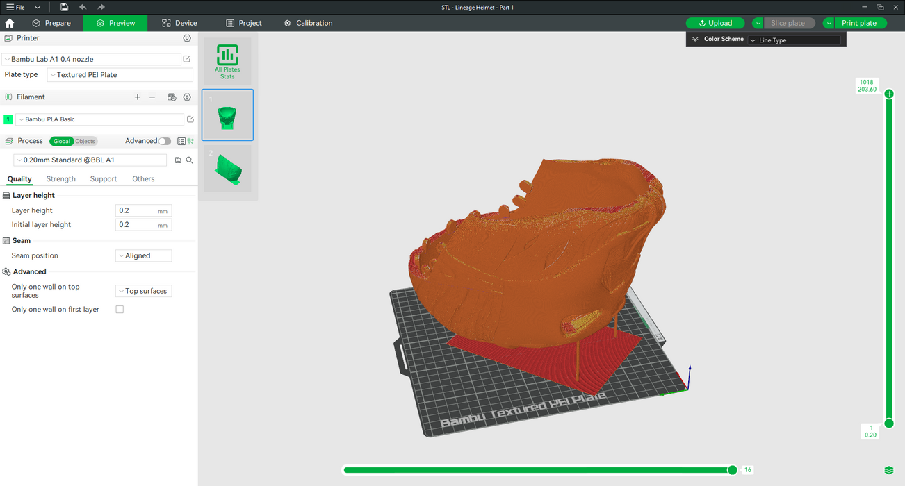Click the horizontal move slider handle at bottom
The image size is (905, 486).
732,470
